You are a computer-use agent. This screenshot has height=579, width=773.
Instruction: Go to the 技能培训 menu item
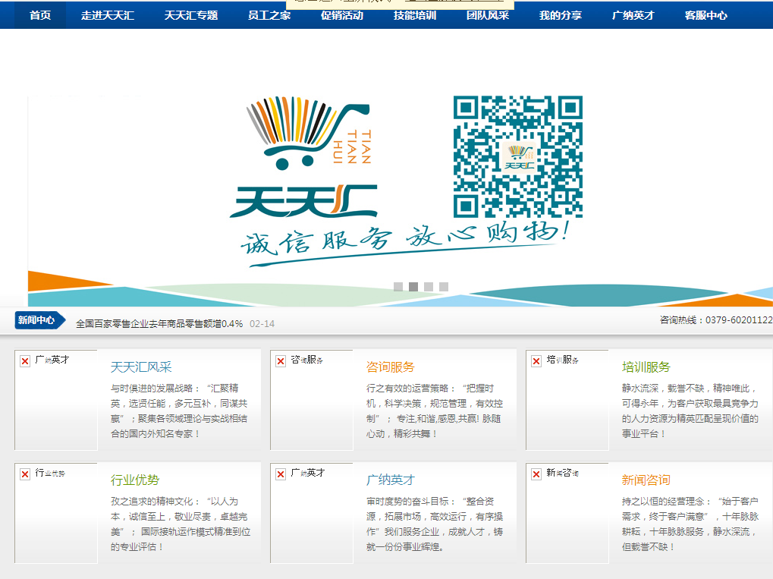[415, 15]
